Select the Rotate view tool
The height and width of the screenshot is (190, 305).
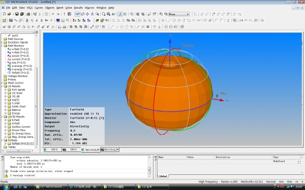coord(82,14)
